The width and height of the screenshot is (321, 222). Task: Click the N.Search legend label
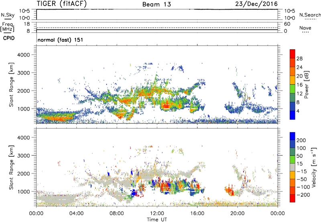point(310,15)
